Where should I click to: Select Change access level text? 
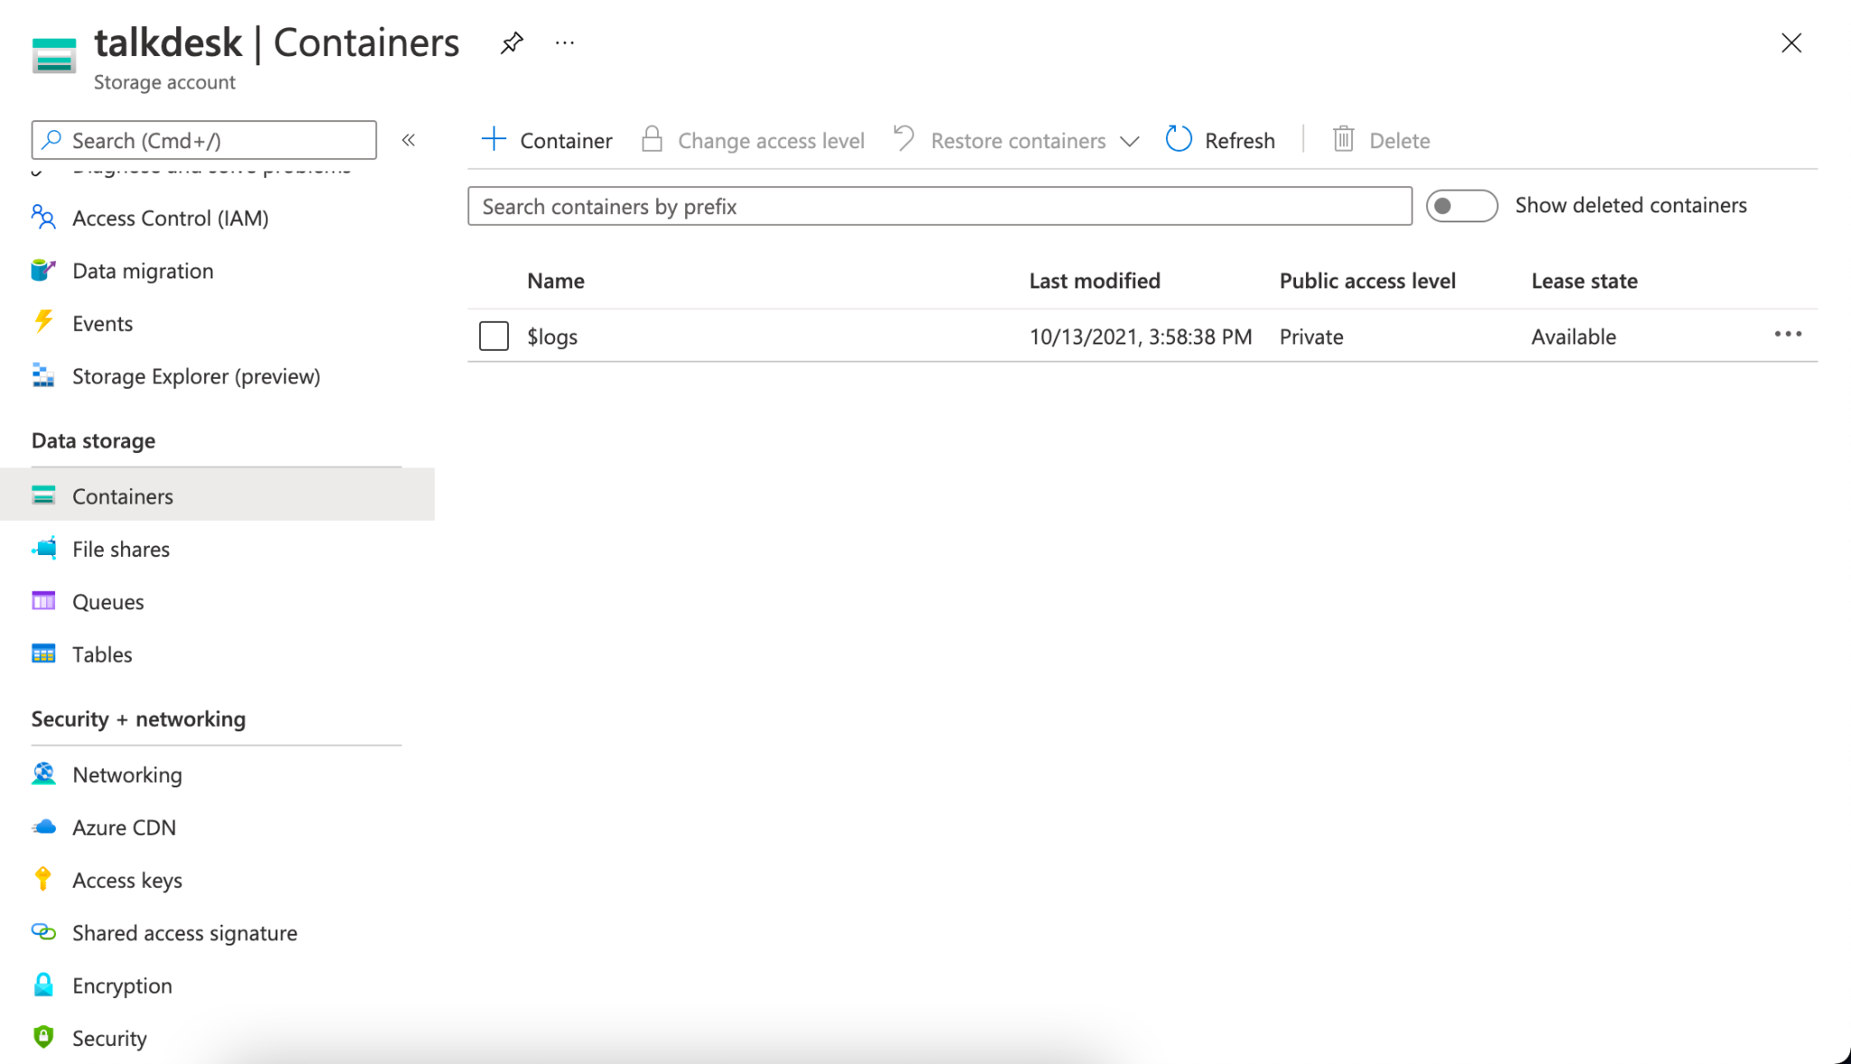point(771,140)
